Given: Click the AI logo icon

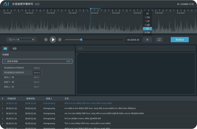Looking at the screenshot, I should pyautogui.click(x=6, y=4).
